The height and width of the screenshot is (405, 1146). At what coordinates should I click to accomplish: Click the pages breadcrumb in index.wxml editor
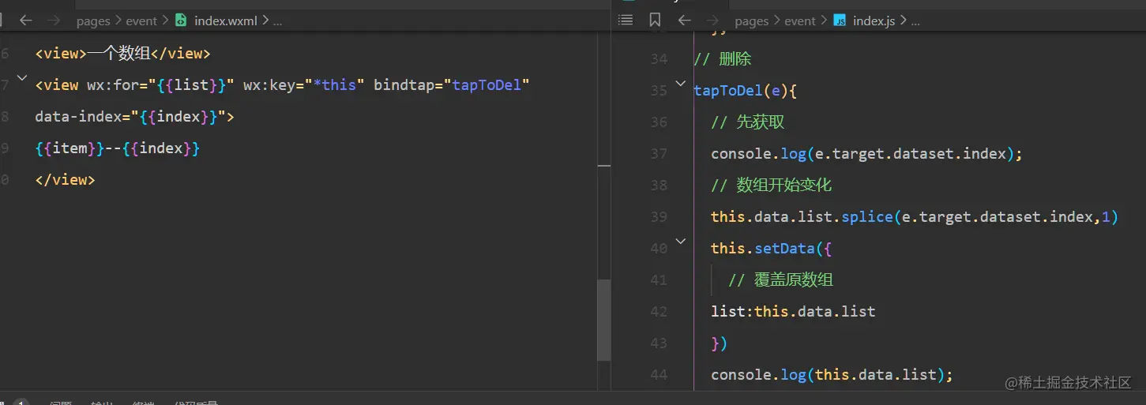pyautogui.click(x=93, y=21)
